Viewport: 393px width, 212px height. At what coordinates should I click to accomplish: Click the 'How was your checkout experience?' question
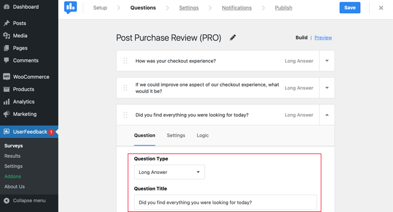176,61
